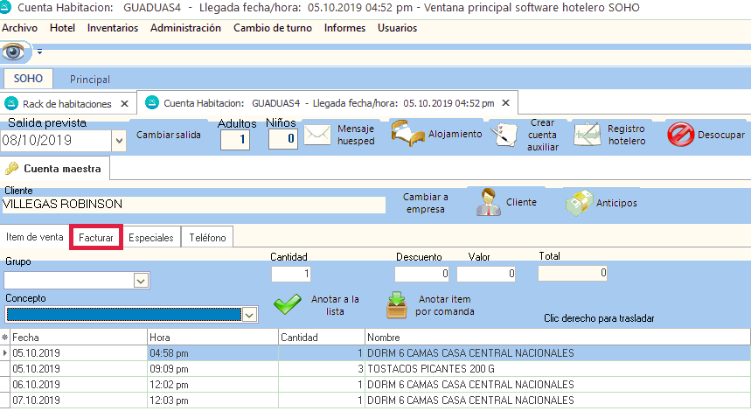Click the Mensaje huesped envelope icon
The image size is (751, 418).
coord(317,135)
